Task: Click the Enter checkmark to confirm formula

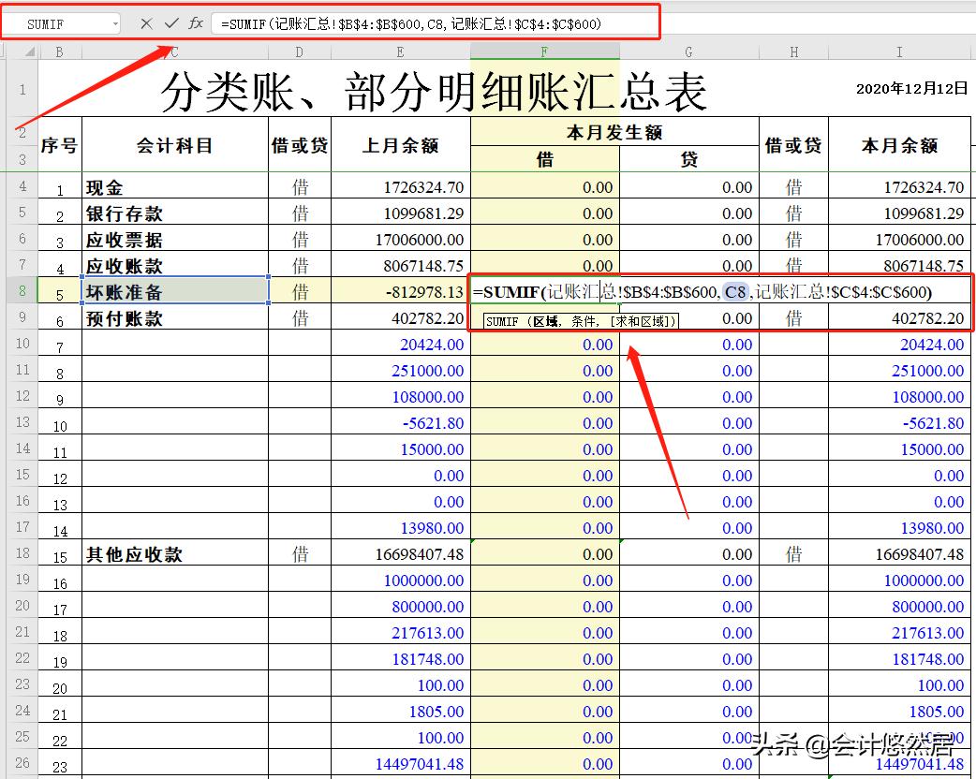Action: 173,21
